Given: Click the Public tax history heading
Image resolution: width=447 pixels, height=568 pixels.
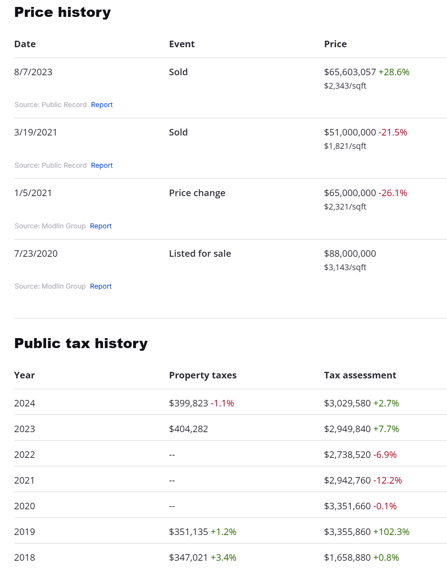Looking at the screenshot, I should pyautogui.click(x=81, y=343).
